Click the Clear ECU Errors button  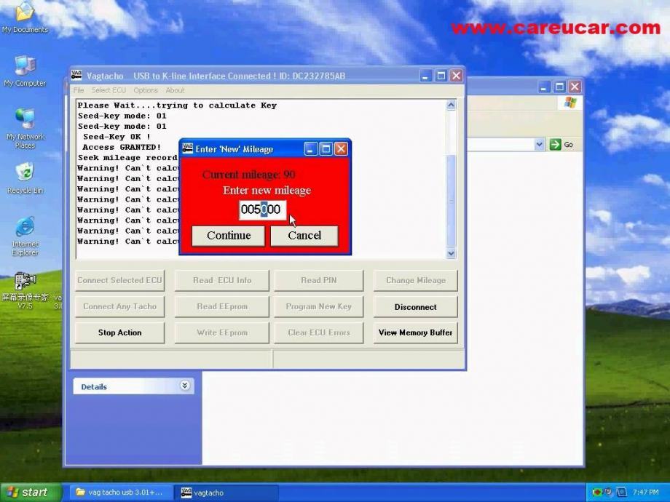pos(319,332)
